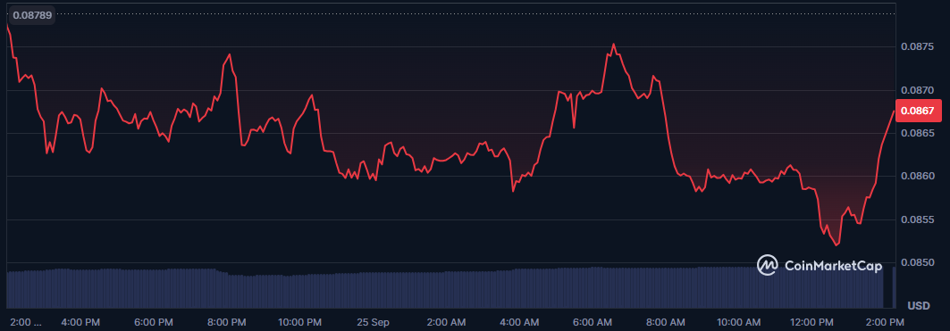Click the 0.0875 y-axis label
Viewport: 950px width, 331px height.
pyautogui.click(x=917, y=46)
